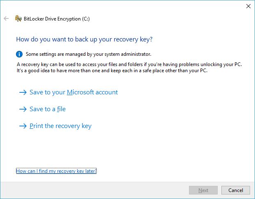Click the back up your recovery key heading
The height and width of the screenshot is (199, 255).
pos(84,39)
